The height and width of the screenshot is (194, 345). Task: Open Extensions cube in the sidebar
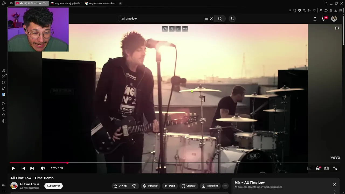click(4, 115)
